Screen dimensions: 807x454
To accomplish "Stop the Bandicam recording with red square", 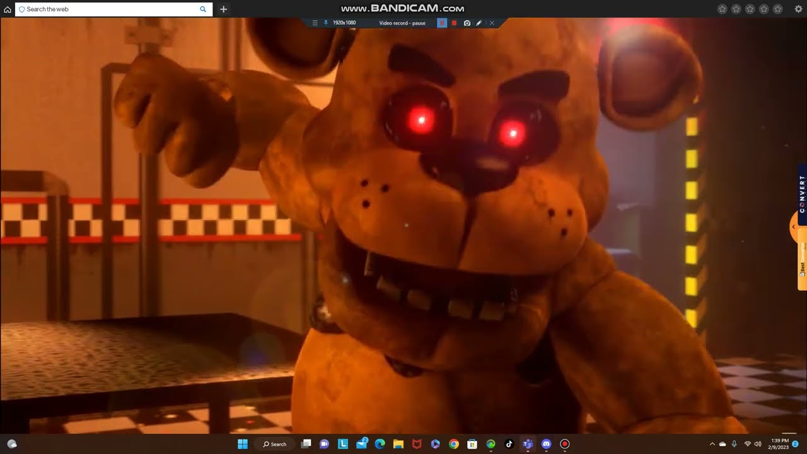I will 454,23.
